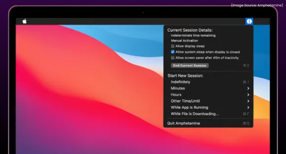Viewport: 286px width, 154px height.
Task: Expand While App is Running chevron
Action: (x=248, y=107)
